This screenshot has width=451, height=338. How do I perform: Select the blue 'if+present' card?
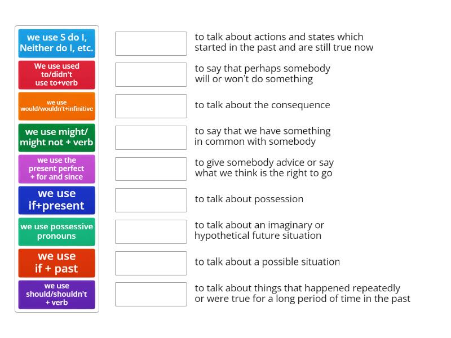click(56, 200)
